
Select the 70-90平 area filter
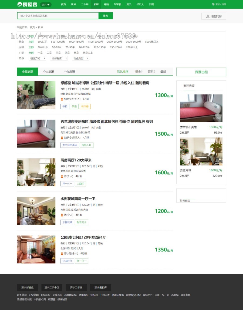[x=70, y=47]
